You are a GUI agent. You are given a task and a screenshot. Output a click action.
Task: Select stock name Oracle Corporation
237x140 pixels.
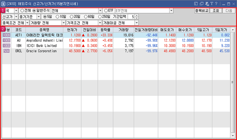click(41, 51)
